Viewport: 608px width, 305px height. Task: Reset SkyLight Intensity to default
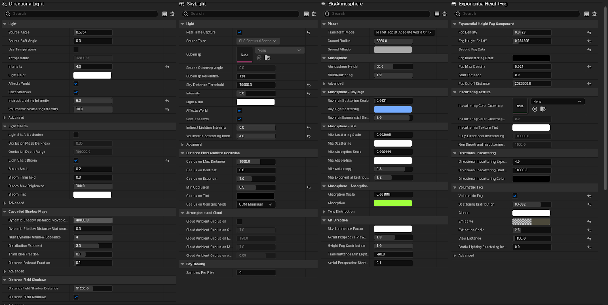pyautogui.click(x=309, y=93)
